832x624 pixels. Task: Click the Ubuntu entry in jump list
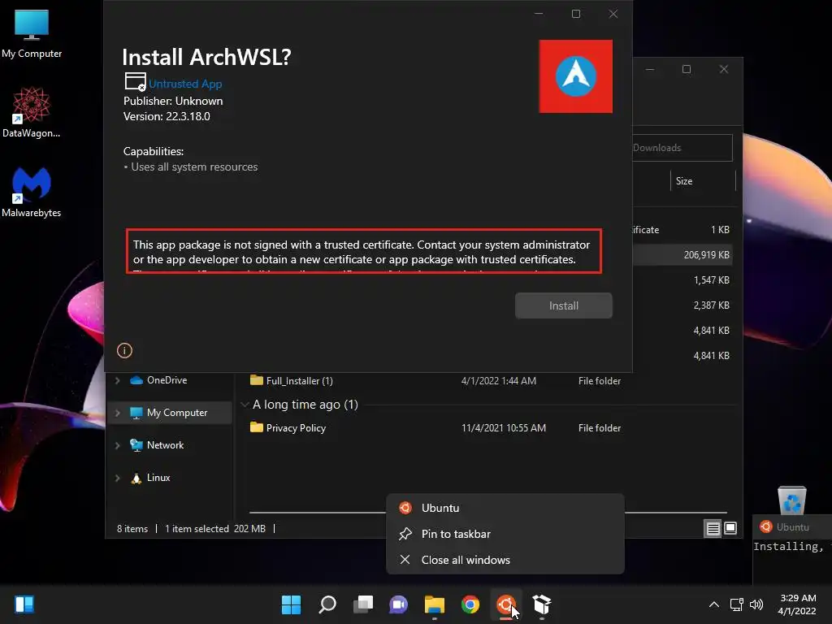(505, 508)
